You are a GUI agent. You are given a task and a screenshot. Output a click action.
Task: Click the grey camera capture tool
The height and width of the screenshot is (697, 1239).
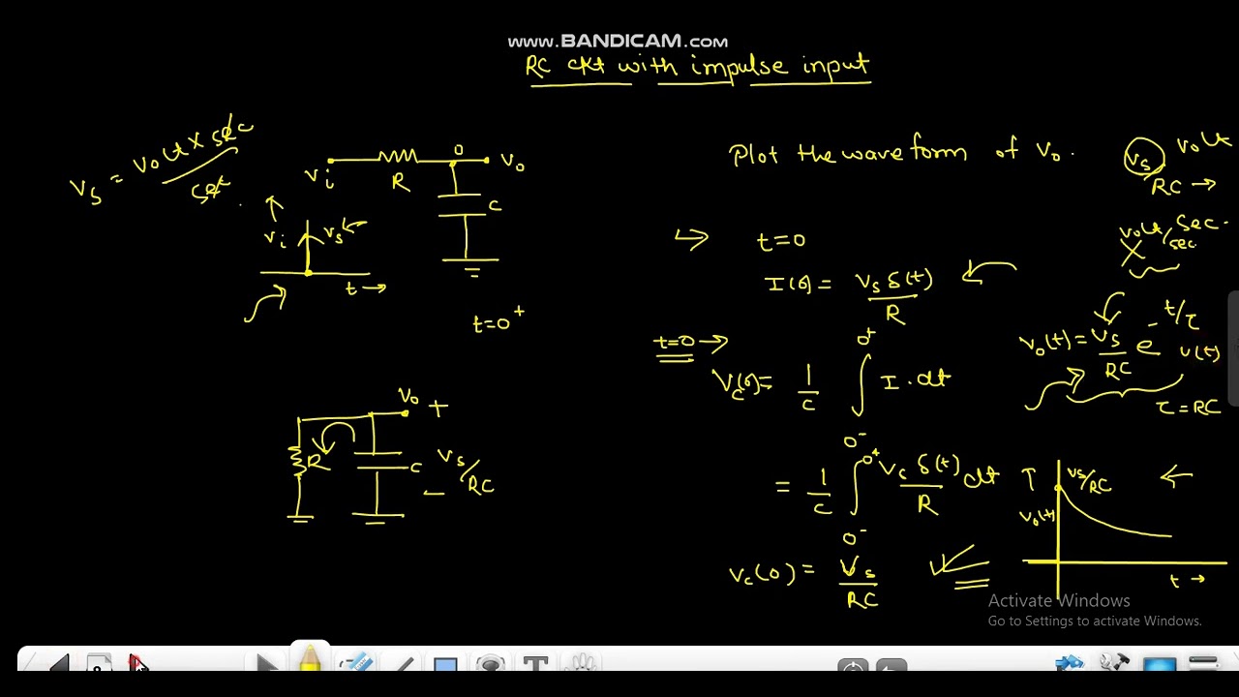(491, 664)
